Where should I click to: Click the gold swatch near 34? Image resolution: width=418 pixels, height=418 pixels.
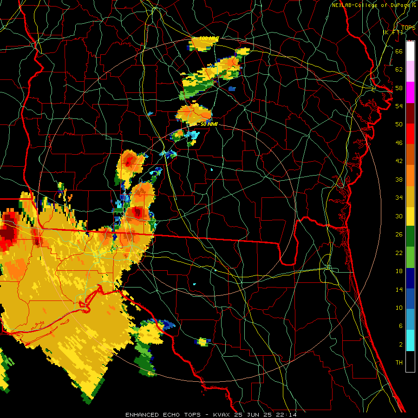410,196
